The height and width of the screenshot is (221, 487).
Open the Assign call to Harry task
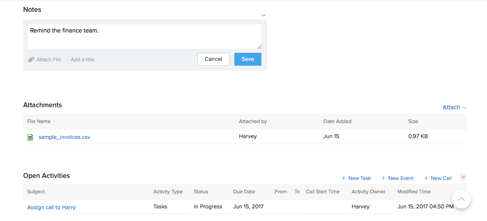pos(51,207)
